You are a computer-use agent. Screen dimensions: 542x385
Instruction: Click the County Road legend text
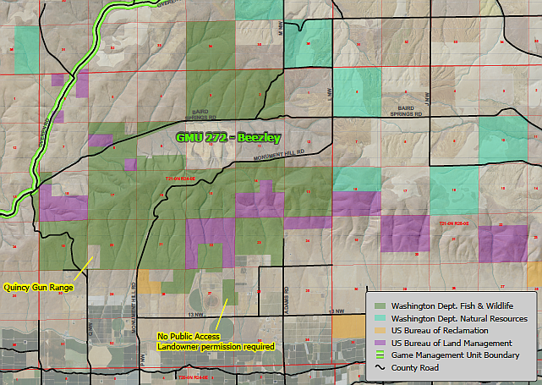tap(413, 368)
